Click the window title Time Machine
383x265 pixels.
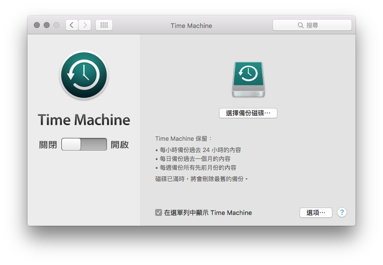point(191,26)
